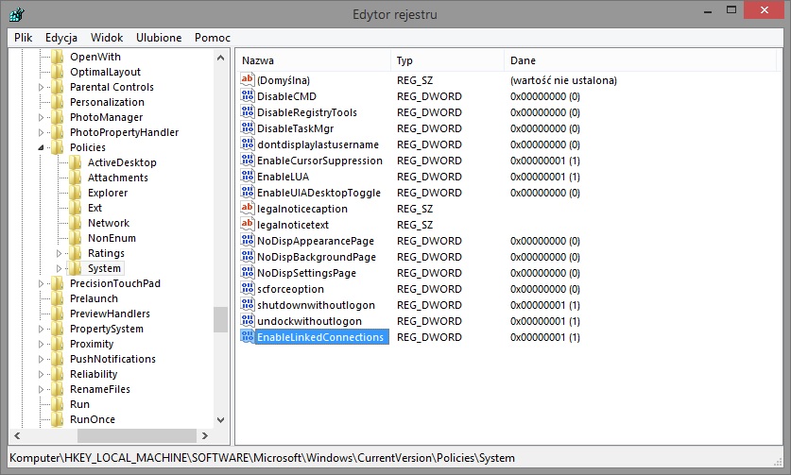Expand the PushNotifications node
The height and width of the screenshot is (475, 791).
click(41, 359)
